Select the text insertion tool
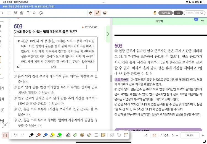 pos(96,135)
